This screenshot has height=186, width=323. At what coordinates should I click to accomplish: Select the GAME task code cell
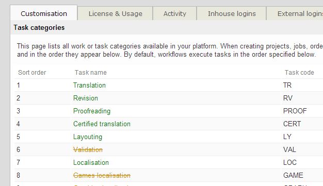tap(293, 175)
